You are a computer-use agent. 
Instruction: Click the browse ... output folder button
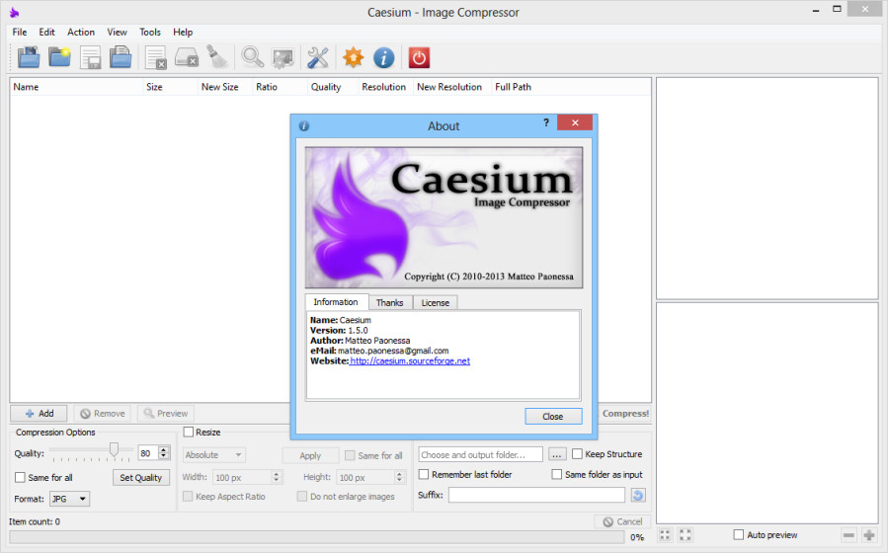click(557, 454)
